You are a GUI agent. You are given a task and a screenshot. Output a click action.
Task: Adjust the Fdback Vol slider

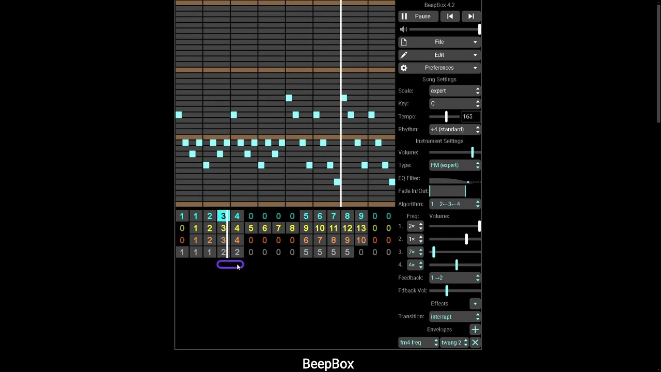(x=455, y=291)
